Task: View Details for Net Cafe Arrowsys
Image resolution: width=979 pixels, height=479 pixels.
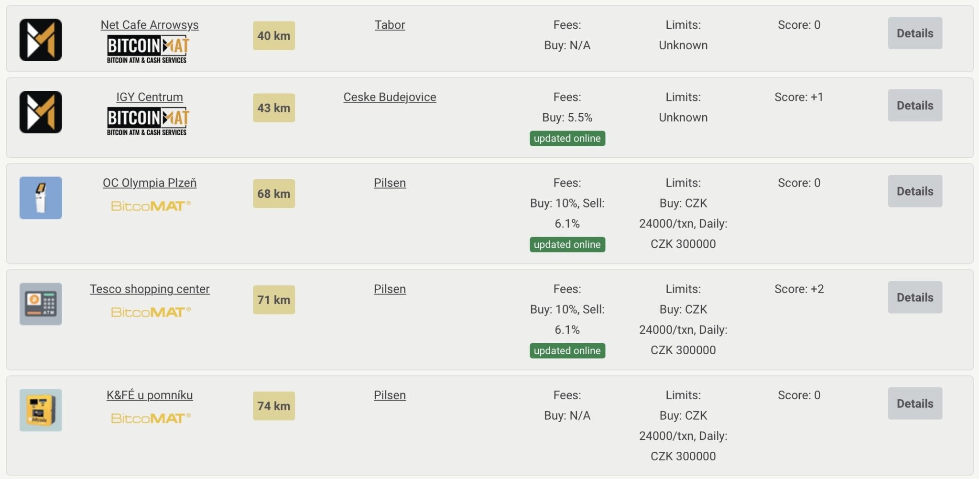Action: tap(915, 33)
